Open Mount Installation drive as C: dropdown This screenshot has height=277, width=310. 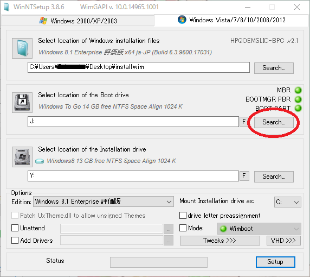point(288,202)
